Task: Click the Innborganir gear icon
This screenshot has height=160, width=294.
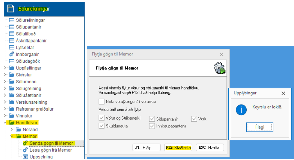Action: coord(12,54)
